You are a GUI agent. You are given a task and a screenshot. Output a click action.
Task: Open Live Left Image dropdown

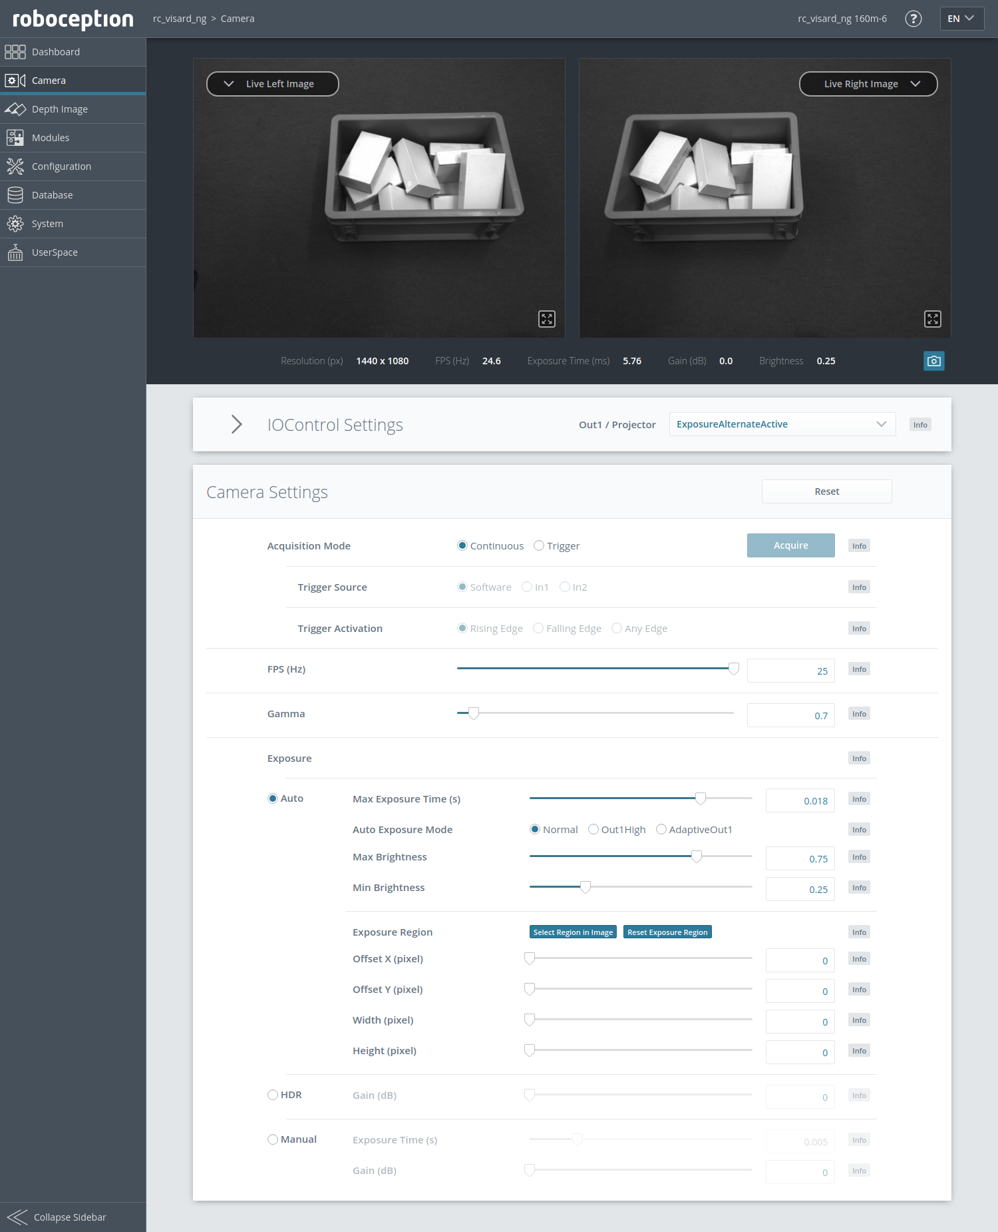[273, 84]
